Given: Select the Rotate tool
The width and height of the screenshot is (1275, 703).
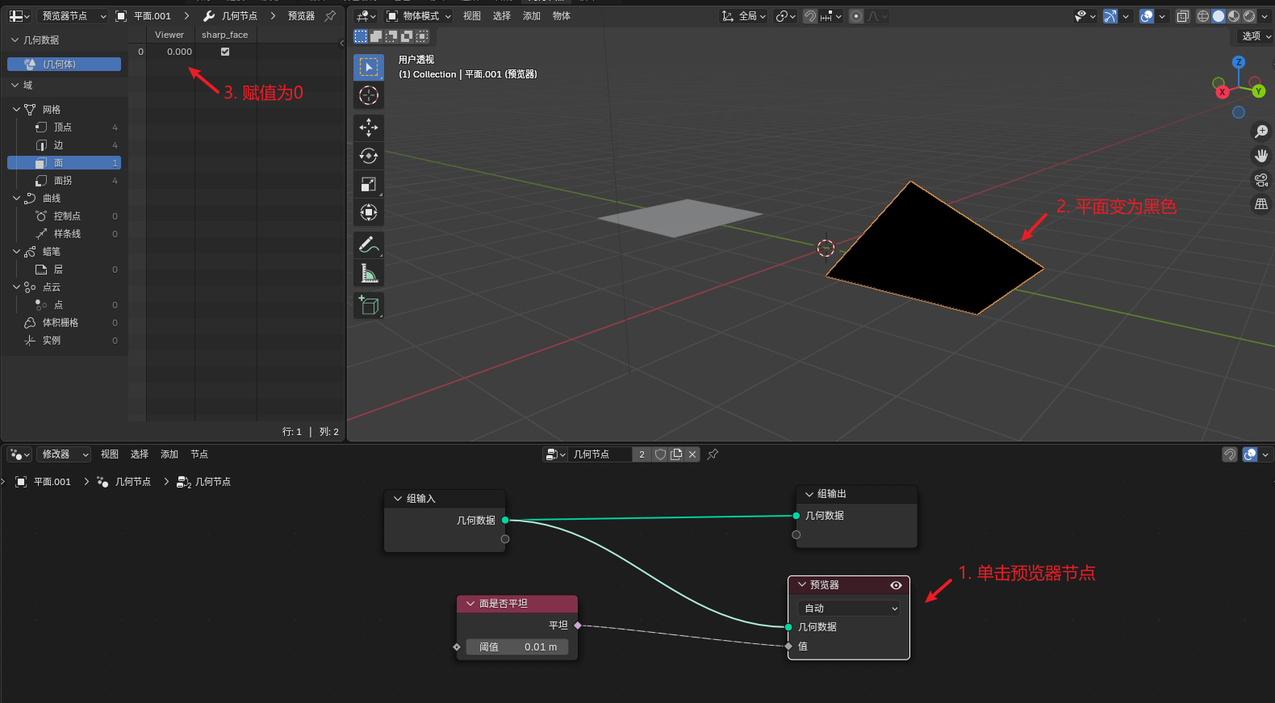Looking at the screenshot, I should (x=369, y=156).
